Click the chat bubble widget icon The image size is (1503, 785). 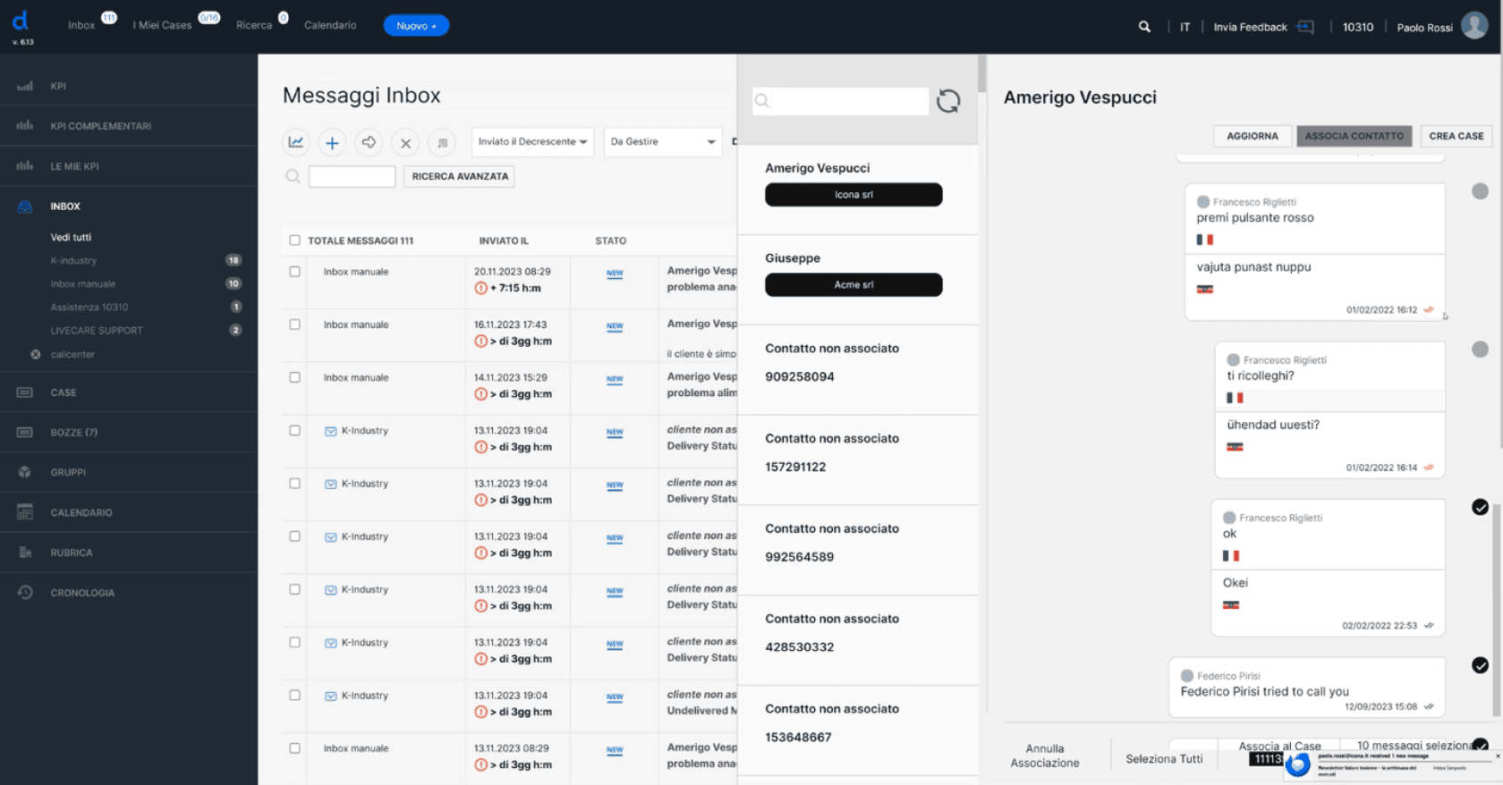click(x=1297, y=765)
